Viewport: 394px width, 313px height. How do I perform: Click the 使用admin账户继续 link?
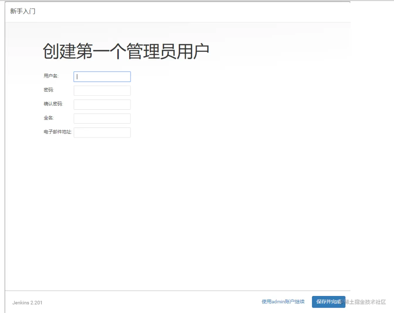283,302
